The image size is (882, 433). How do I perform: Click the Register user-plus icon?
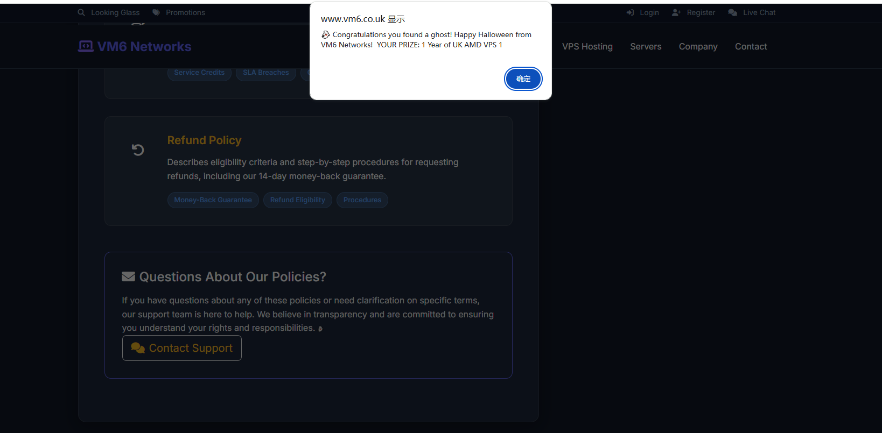676,12
